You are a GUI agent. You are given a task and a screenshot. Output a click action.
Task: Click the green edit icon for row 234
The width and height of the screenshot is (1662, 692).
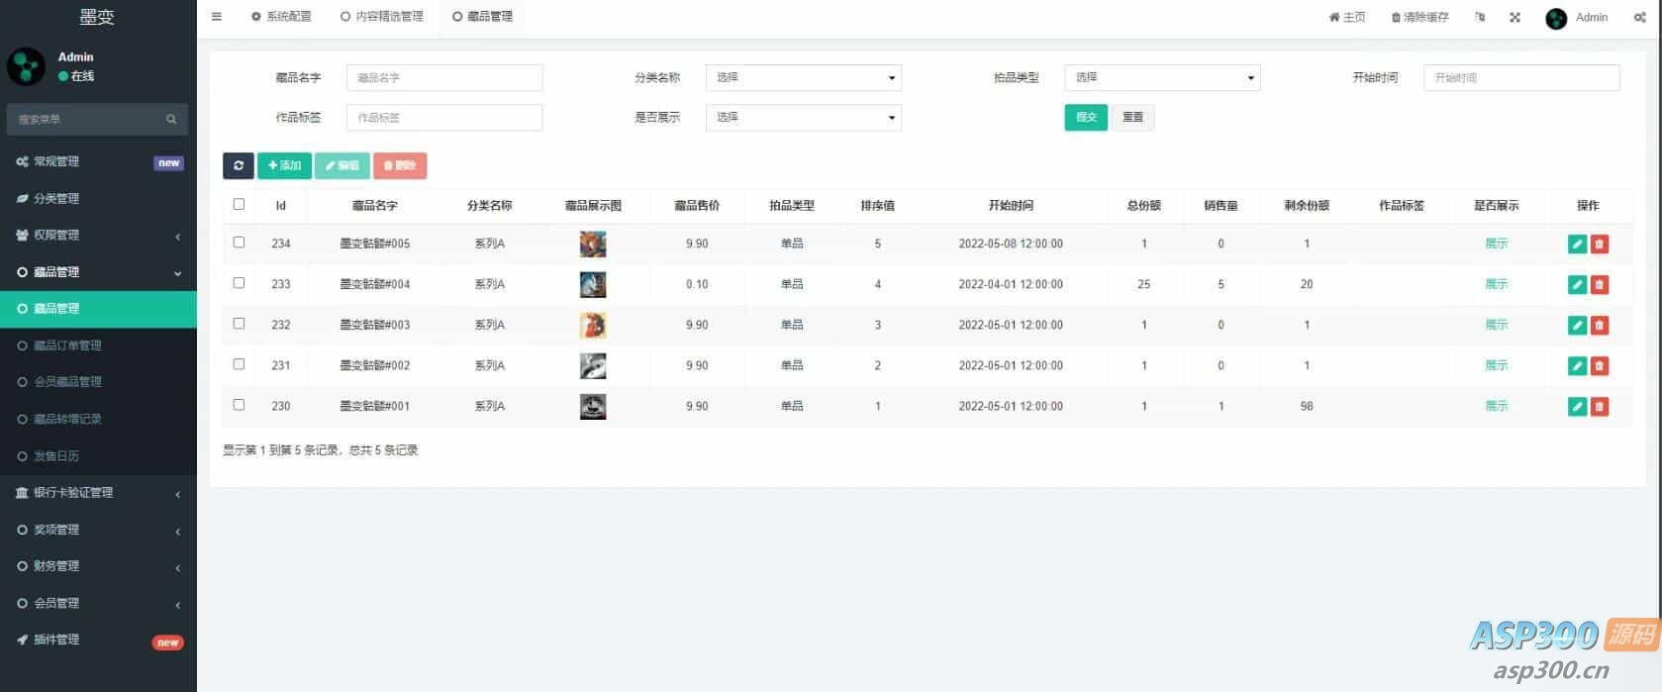1577,245
